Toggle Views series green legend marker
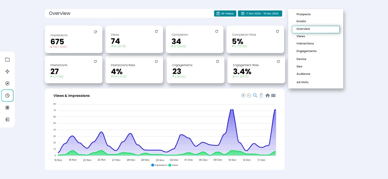The width and height of the screenshot is (388, 179). tap(170, 165)
